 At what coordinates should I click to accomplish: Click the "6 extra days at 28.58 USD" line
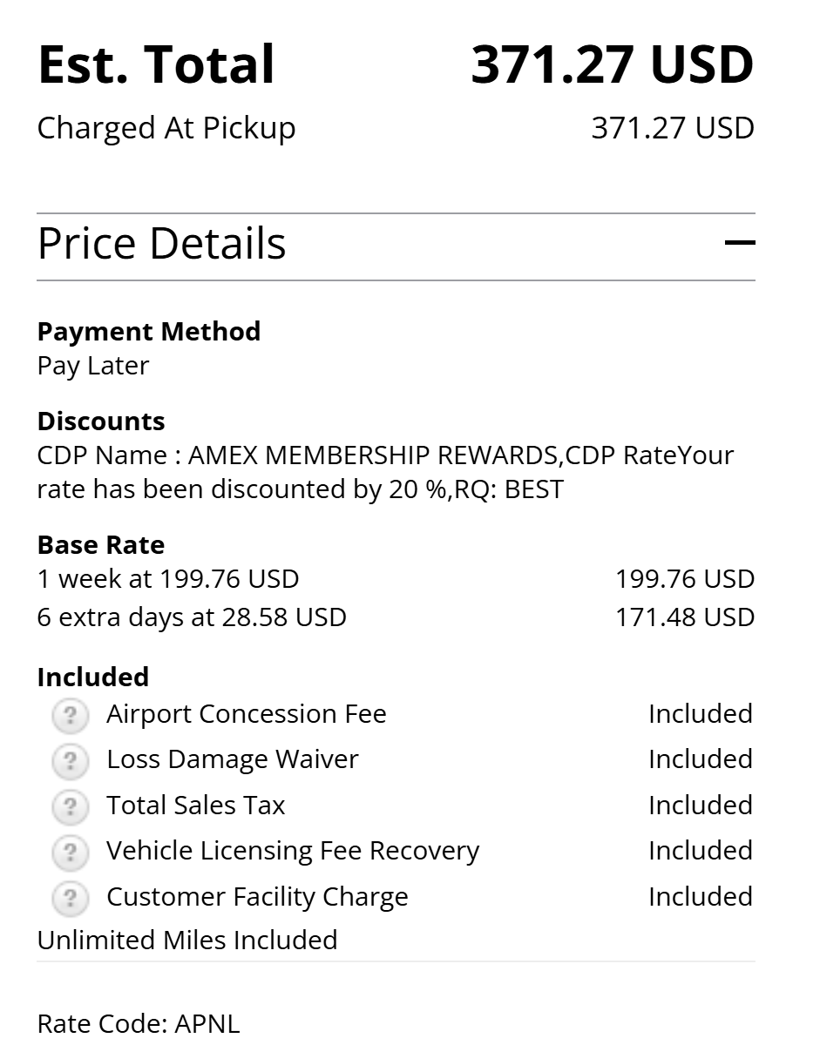click(192, 617)
